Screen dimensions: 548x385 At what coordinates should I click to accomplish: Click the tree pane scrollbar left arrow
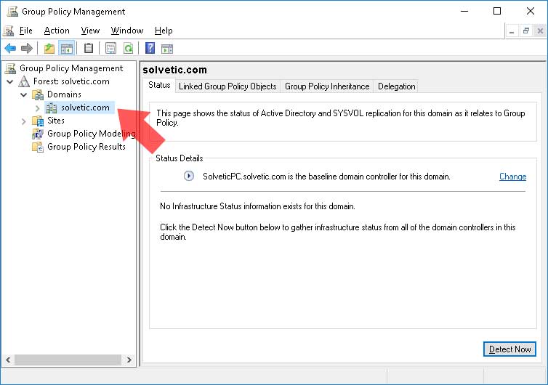point(8,360)
